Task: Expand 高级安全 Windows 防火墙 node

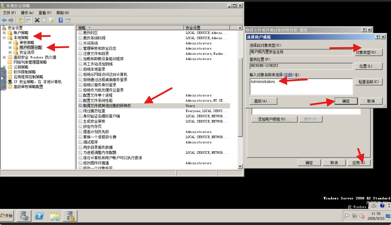Action: pyautogui.click(x=4, y=57)
